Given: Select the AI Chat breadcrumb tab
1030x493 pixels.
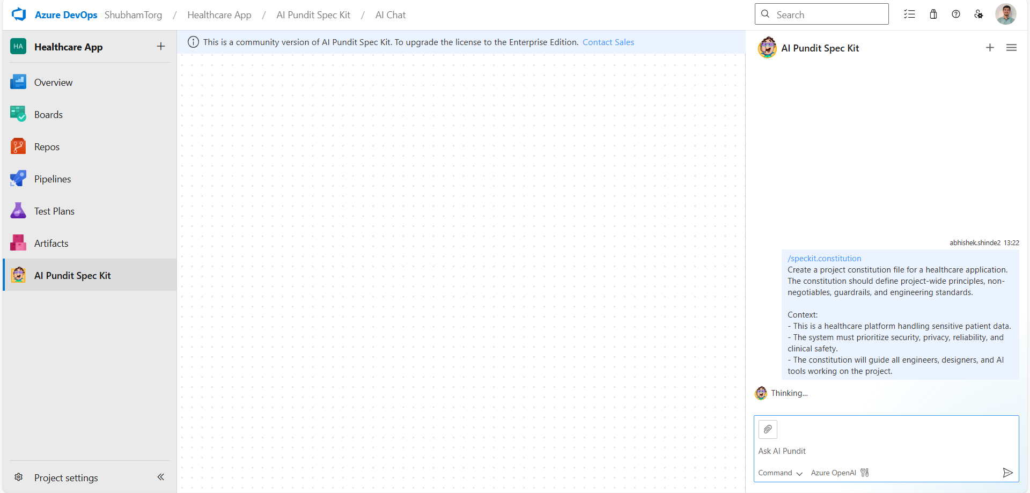Looking at the screenshot, I should click(x=391, y=14).
